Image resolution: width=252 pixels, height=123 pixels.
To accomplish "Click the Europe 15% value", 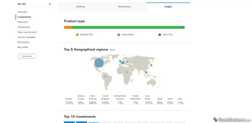I will point(69,103).
